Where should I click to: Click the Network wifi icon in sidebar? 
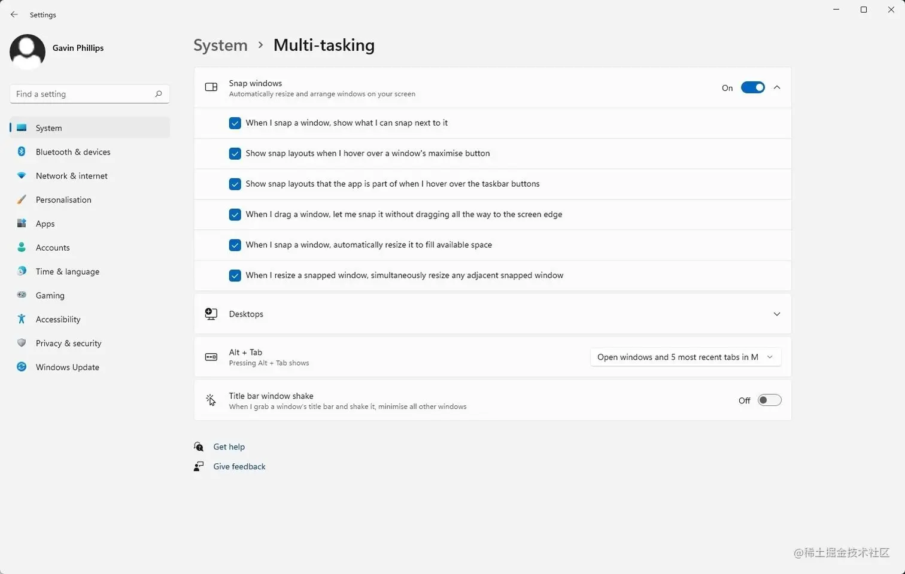point(22,175)
